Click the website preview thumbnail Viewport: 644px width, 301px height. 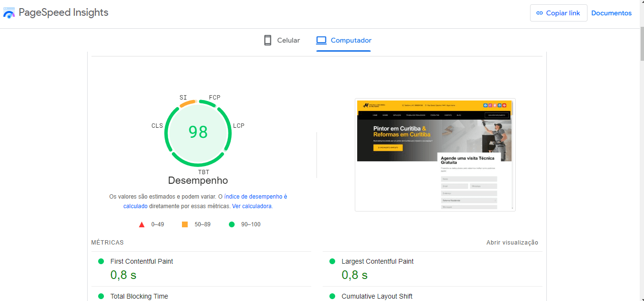pyautogui.click(x=434, y=154)
